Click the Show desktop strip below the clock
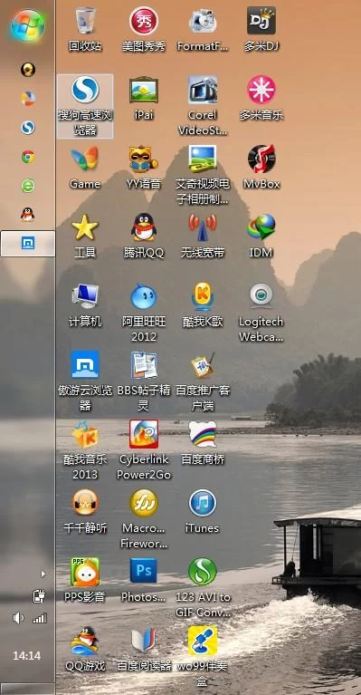This screenshot has height=695, width=361. click(27, 690)
